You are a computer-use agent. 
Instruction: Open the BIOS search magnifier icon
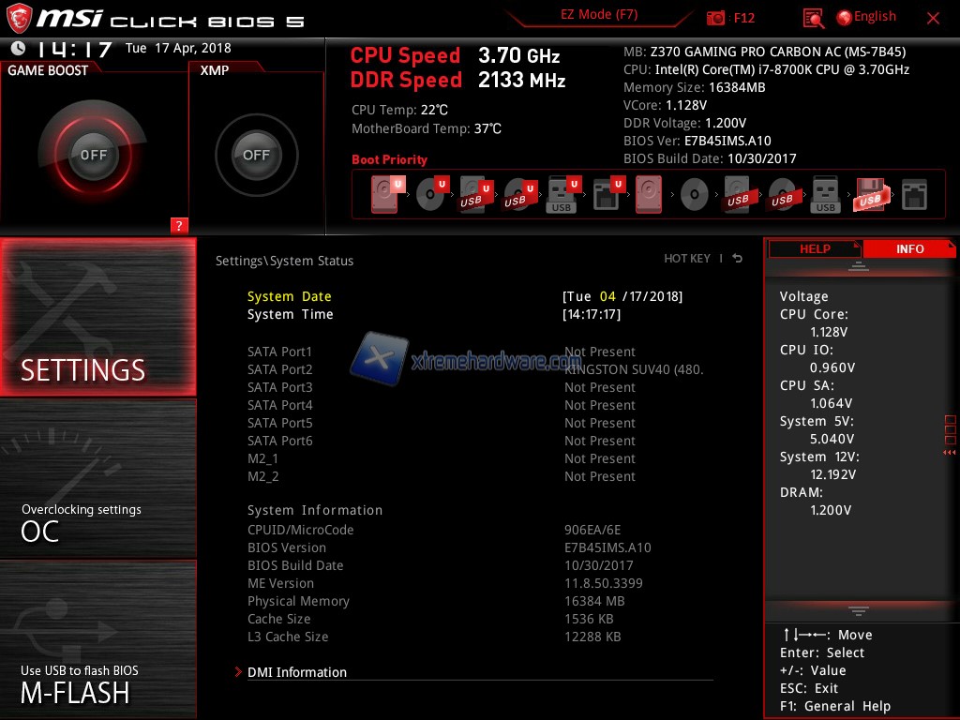click(x=814, y=18)
